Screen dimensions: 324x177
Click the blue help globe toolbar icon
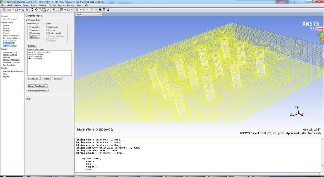(x=27, y=10)
